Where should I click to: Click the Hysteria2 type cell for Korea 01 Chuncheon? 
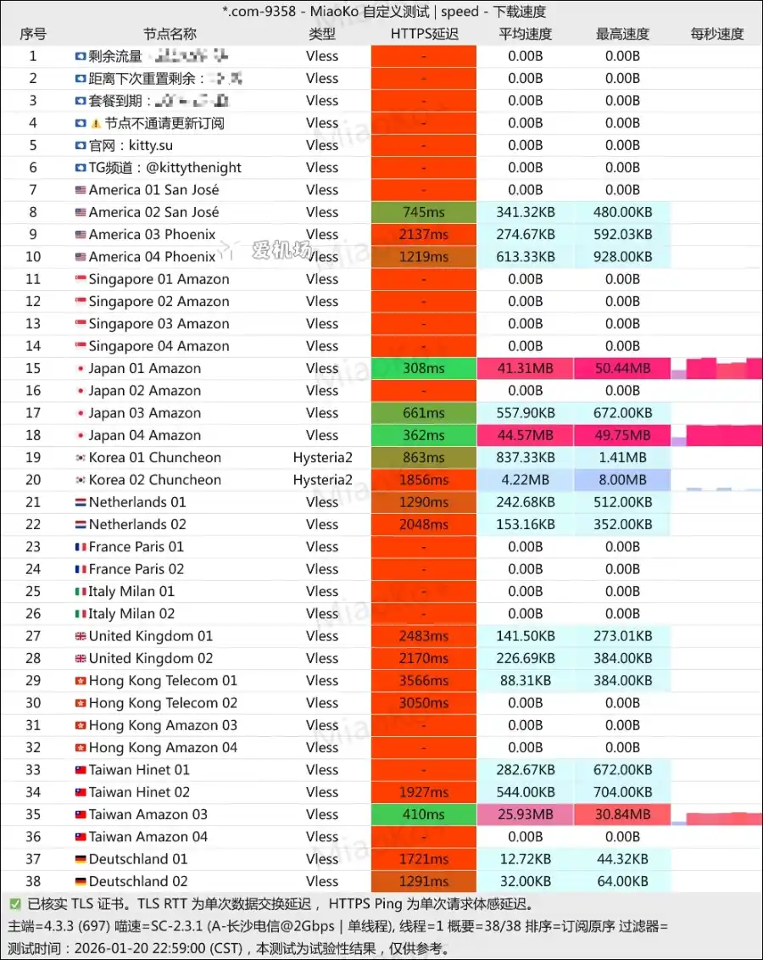322,458
